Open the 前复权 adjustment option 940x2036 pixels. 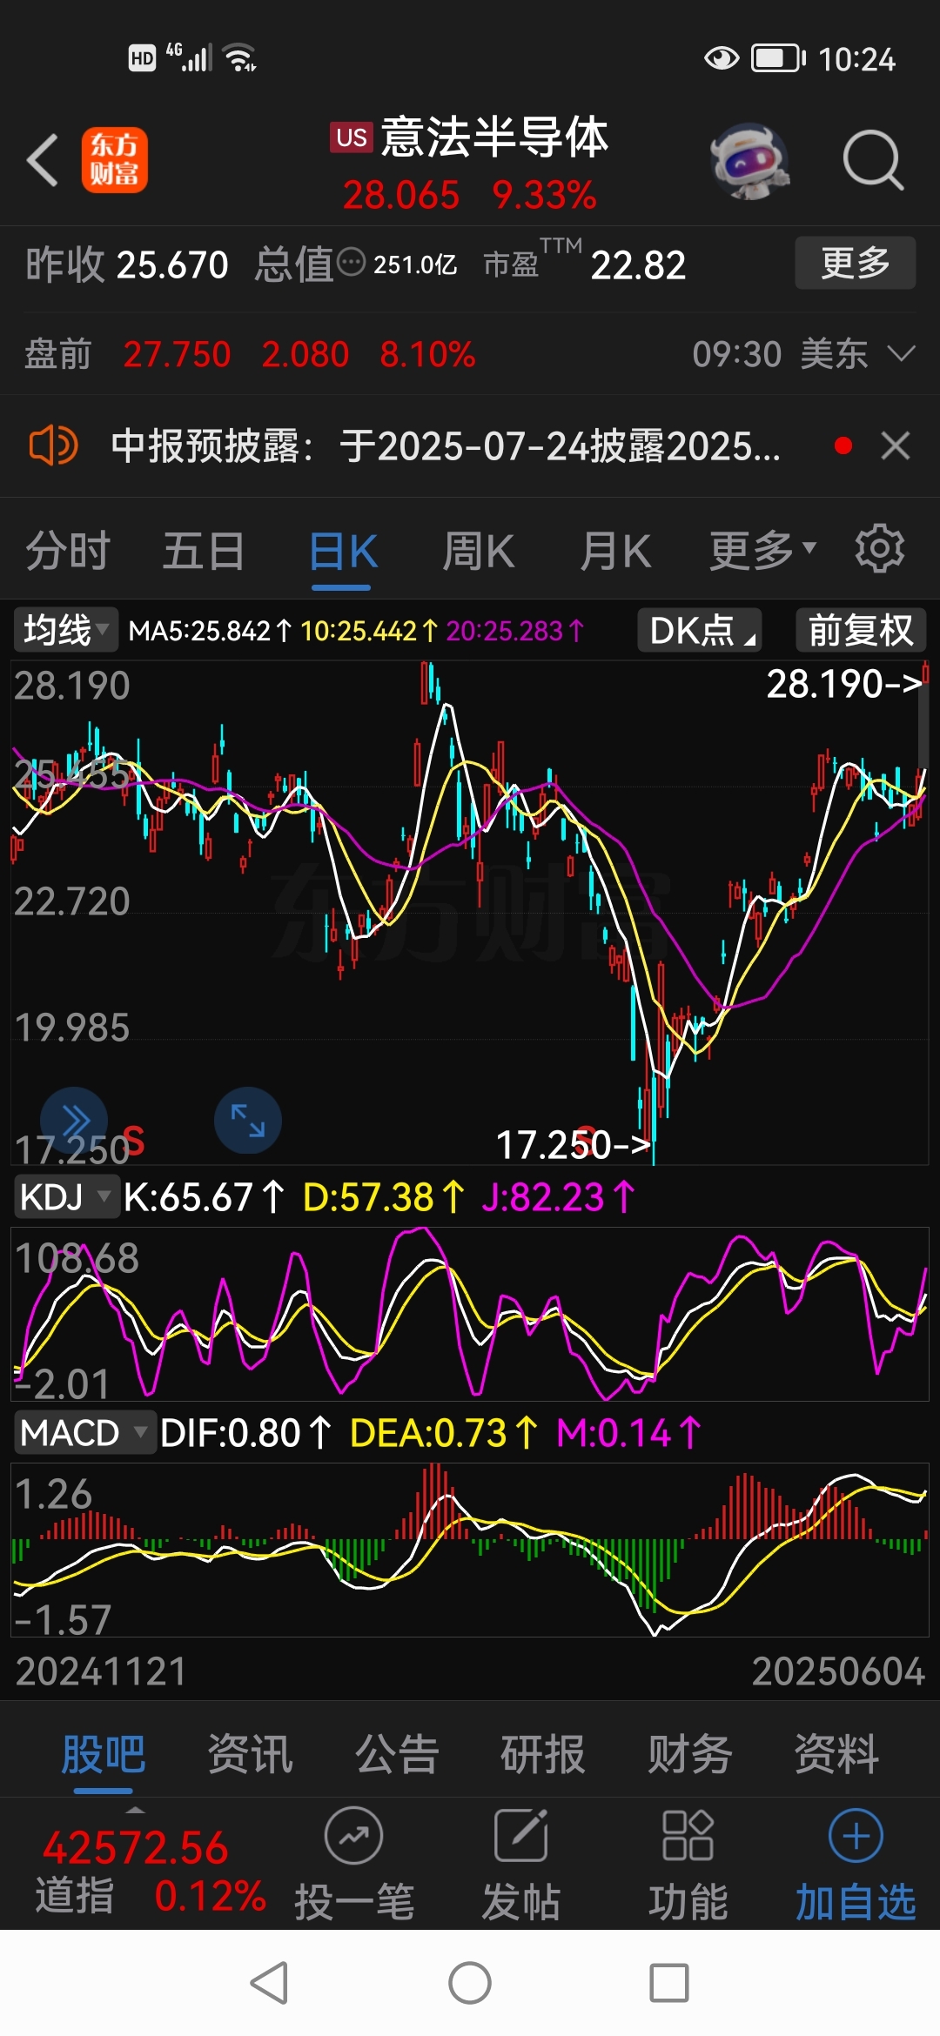(861, 630)
